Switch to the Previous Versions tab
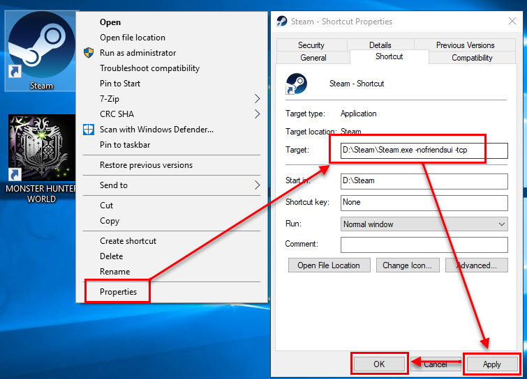 [465, 45]
